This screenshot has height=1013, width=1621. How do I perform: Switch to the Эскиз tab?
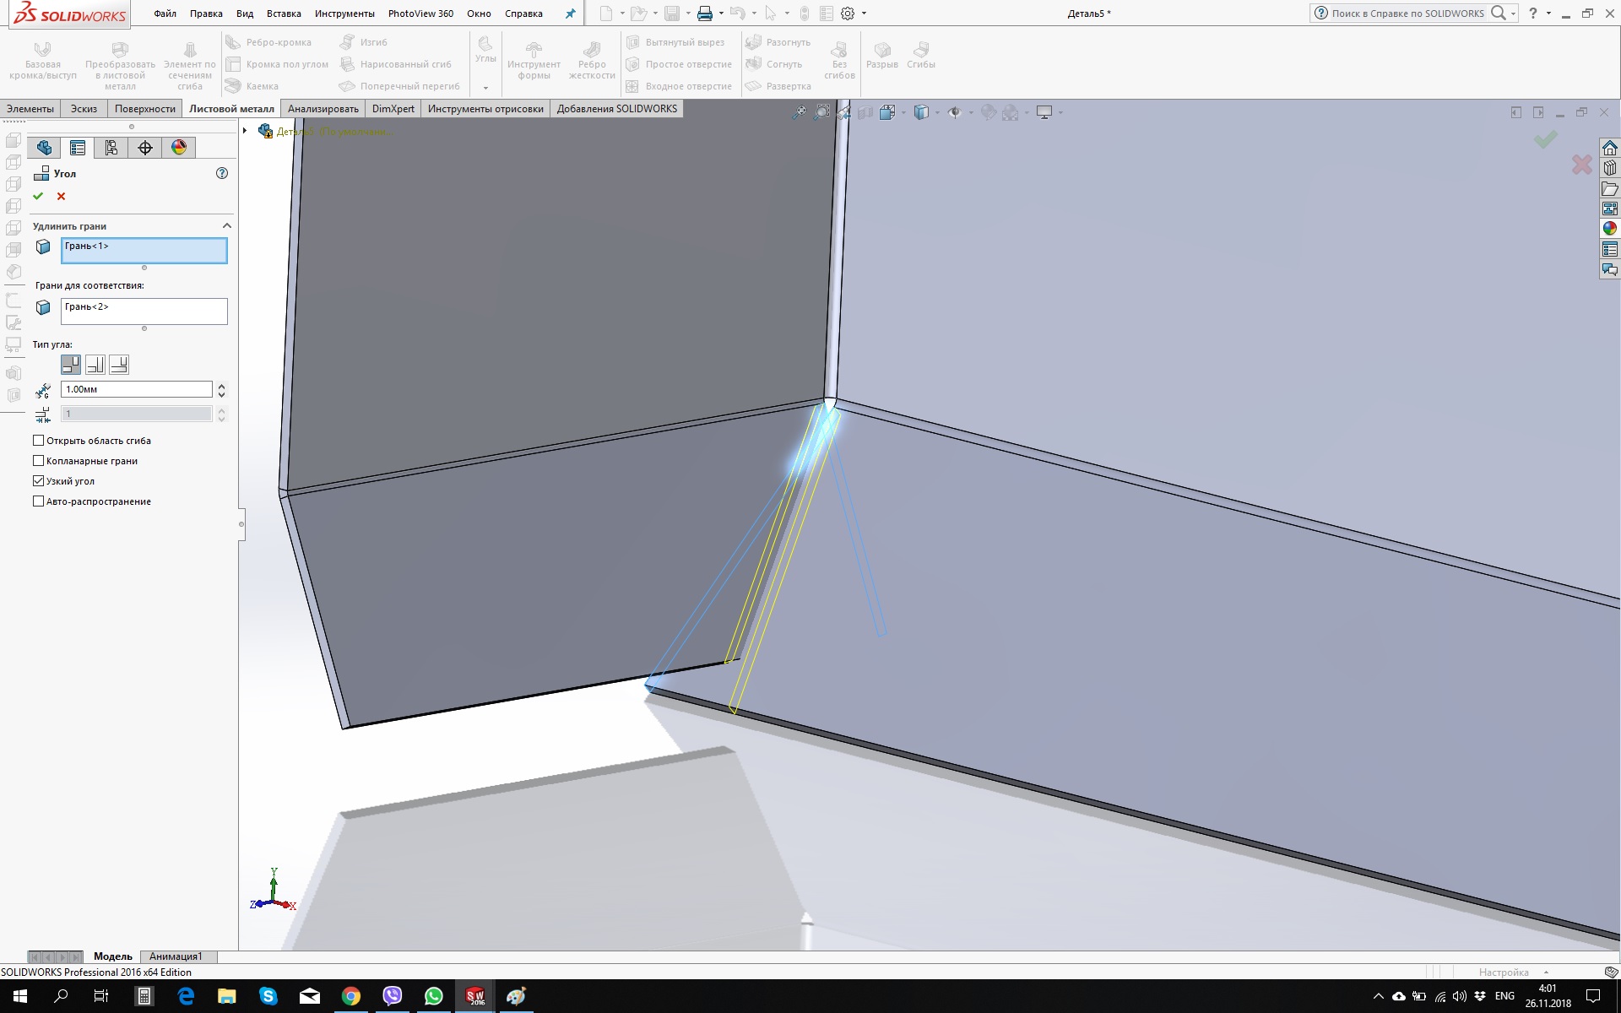coord(84,109)
